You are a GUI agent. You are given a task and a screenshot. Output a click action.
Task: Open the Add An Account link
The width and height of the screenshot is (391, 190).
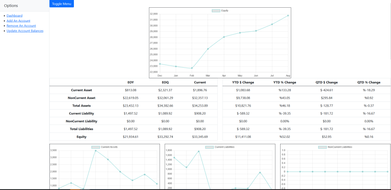[x=18, y=21]
